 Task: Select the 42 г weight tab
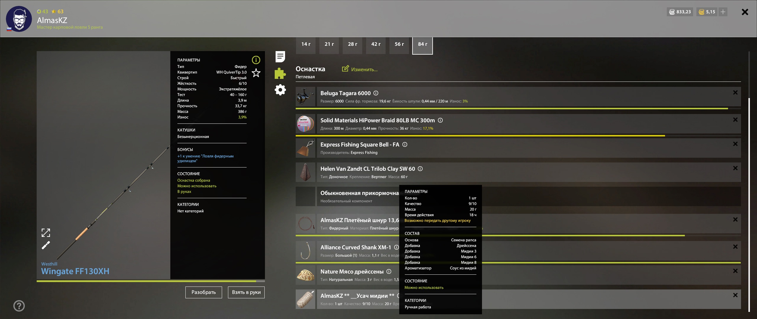click(x=376, y=45)
